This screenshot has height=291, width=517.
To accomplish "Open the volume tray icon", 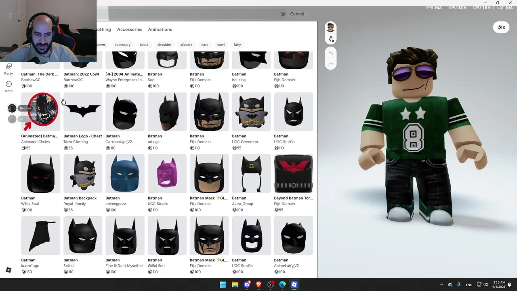I will (x=486, y=285).
